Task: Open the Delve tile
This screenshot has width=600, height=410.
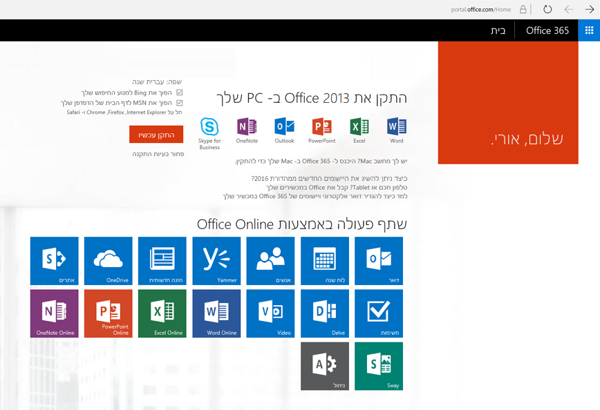Action: coord(325,313)
